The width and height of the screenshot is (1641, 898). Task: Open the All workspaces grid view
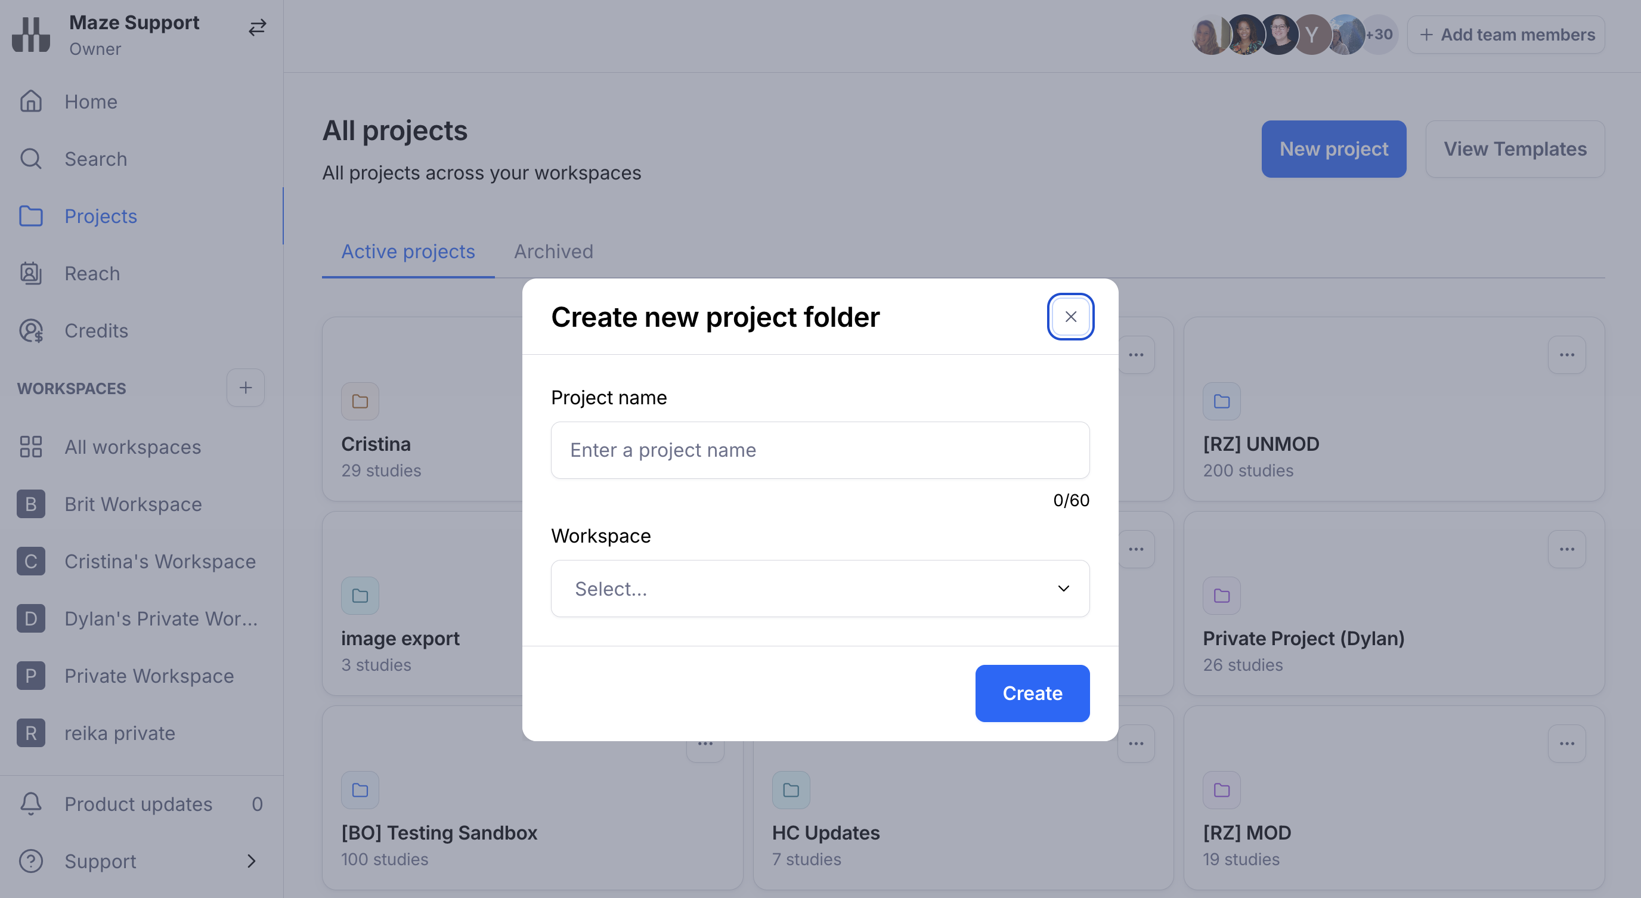point(132,447)
